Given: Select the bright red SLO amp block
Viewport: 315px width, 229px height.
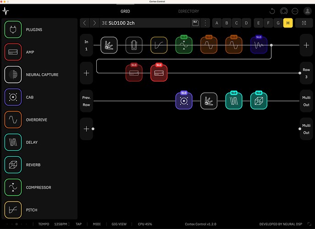Looking at the screenshot, I should tap(159, 73).
